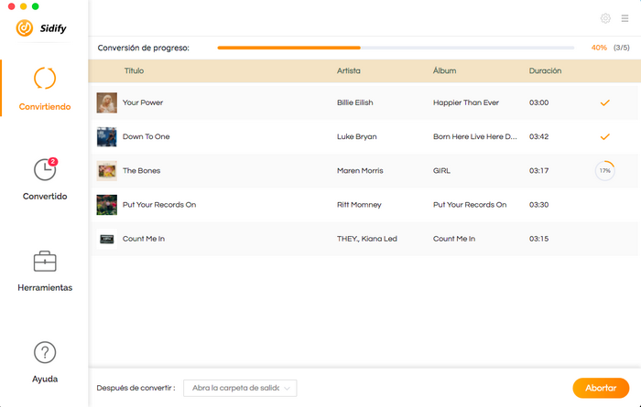Open the Después de convertir dropdown
This screenshot has height=407, width=641.
[240, 388]
